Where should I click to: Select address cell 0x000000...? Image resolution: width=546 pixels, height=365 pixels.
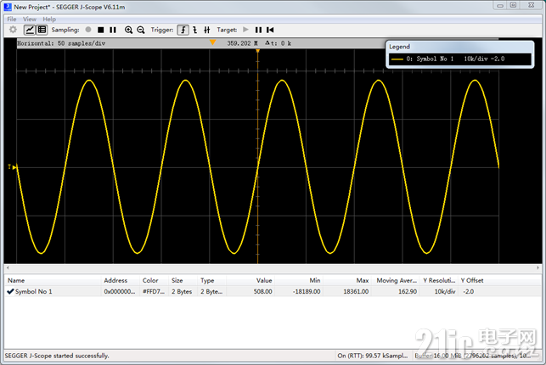[120, 292]
